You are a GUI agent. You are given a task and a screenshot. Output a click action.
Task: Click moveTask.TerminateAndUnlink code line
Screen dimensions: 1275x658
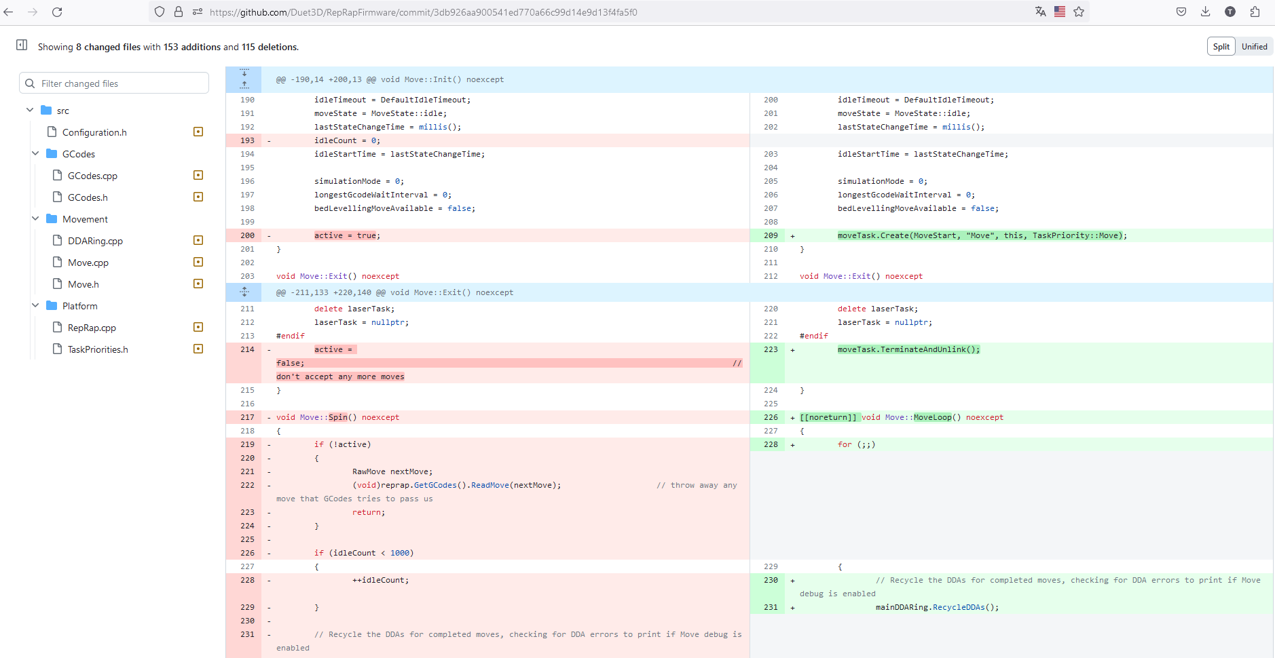coord(908,349)
